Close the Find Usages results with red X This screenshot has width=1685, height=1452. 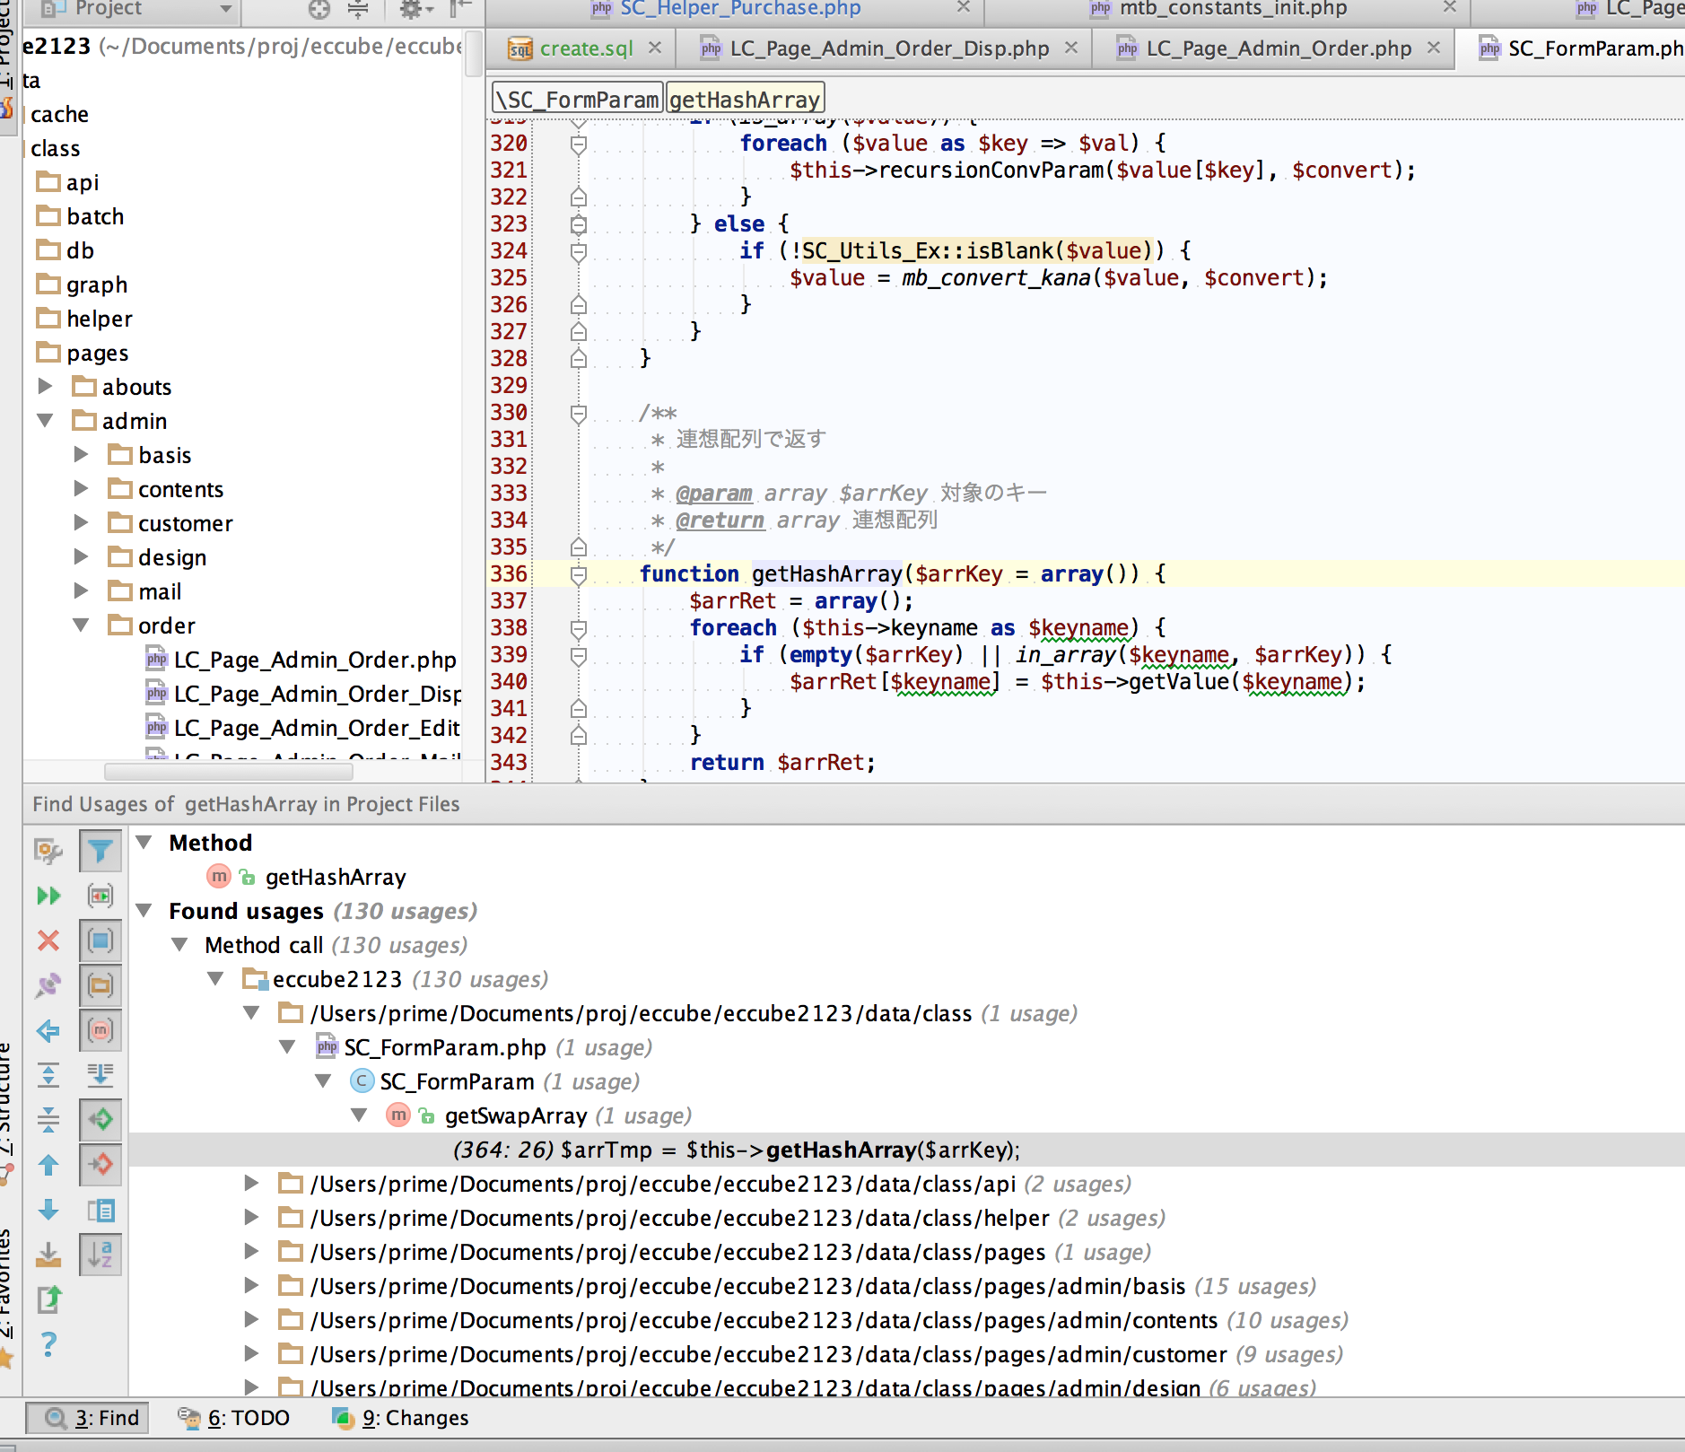pyautogui.click(x=48, y=940)
